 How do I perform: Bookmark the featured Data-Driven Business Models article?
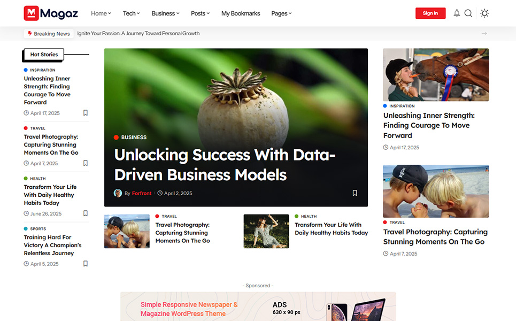(355, 193)
